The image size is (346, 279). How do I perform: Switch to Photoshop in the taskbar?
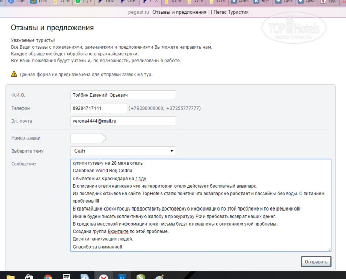pos(122,276)
